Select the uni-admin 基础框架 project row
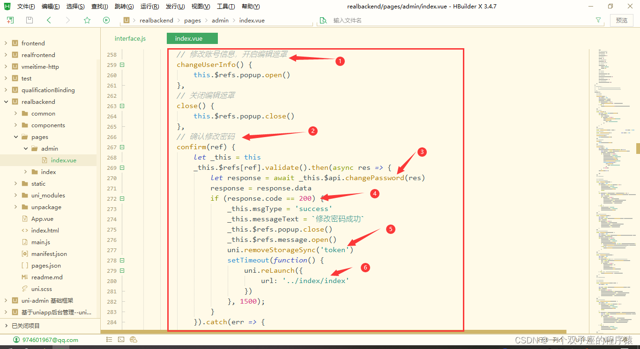The image size is (640, 349). point(48,300)
